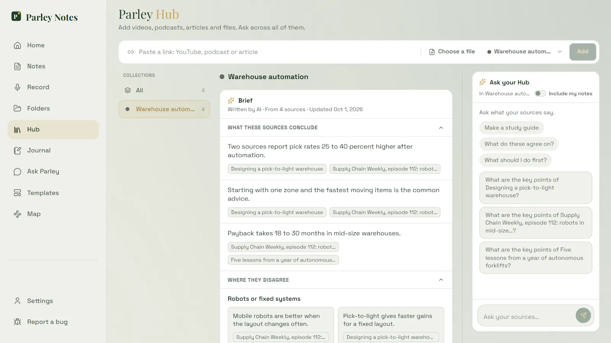Image resolution: width=611 pixels, height=343 pixels.
Task: Click the Folders icon in sidebar
Action: click(17, 108)
